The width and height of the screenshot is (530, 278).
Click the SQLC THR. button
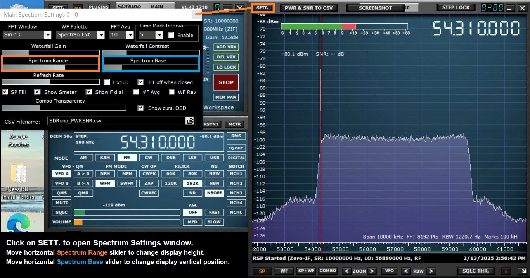coord(476,271)
